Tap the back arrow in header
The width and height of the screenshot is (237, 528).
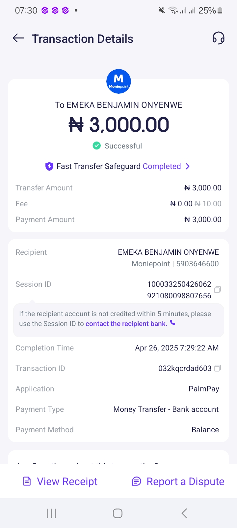tap(18, 38)
